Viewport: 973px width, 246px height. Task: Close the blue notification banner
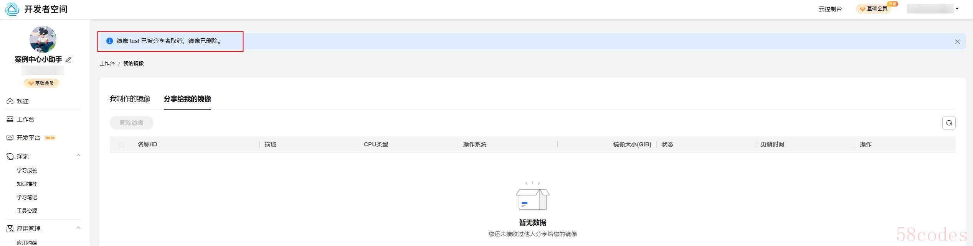pyautogui.click(x=957, y=42)
